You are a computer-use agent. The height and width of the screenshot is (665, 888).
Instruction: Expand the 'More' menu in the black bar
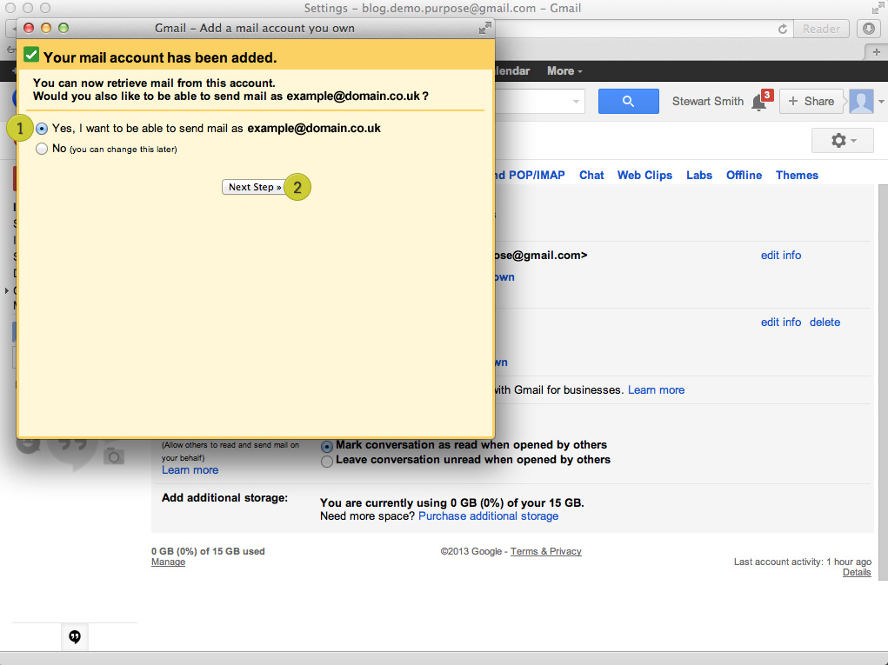tap(564, 71)
